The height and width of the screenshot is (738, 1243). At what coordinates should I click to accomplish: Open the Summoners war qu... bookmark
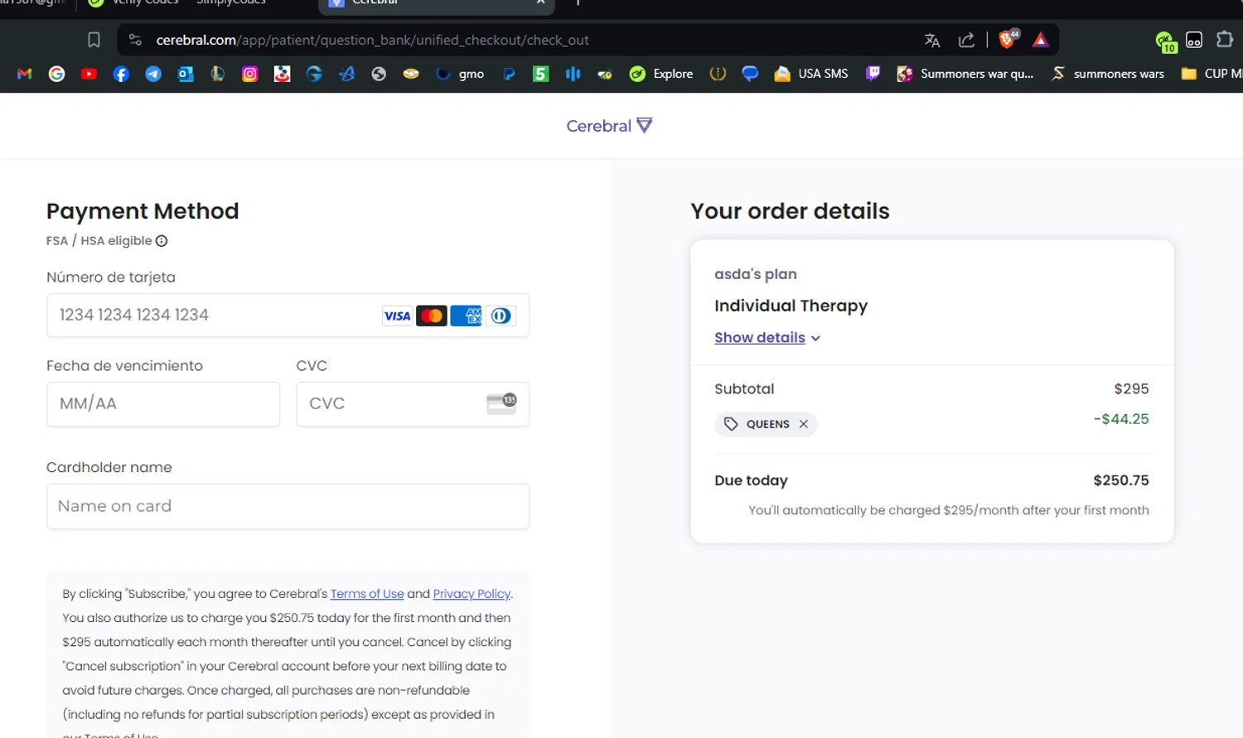tap(965, 74)
